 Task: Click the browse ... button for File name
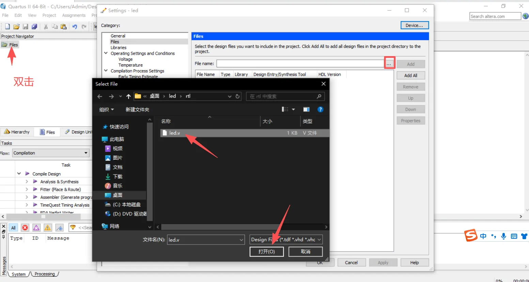389,64
